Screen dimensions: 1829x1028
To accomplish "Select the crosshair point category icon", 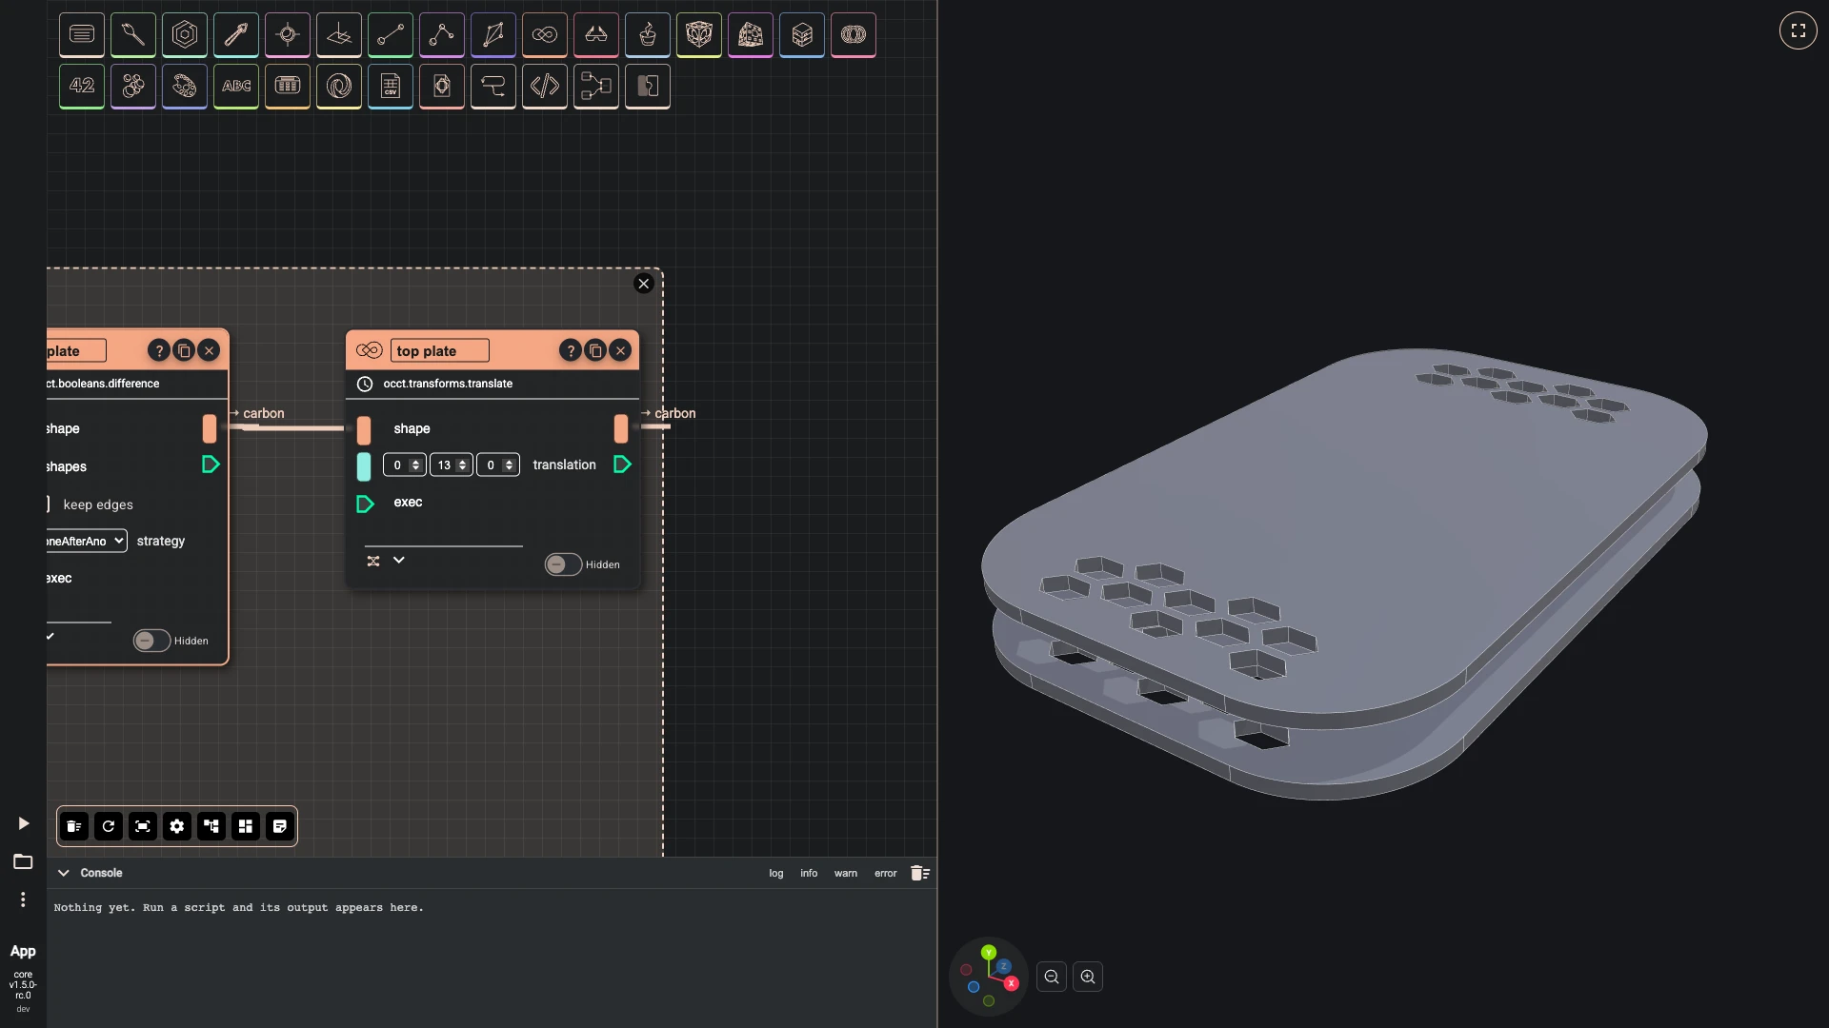I will [288, 34].
